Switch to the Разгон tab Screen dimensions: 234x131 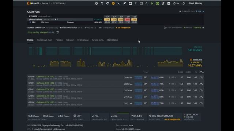pos(59,40)
